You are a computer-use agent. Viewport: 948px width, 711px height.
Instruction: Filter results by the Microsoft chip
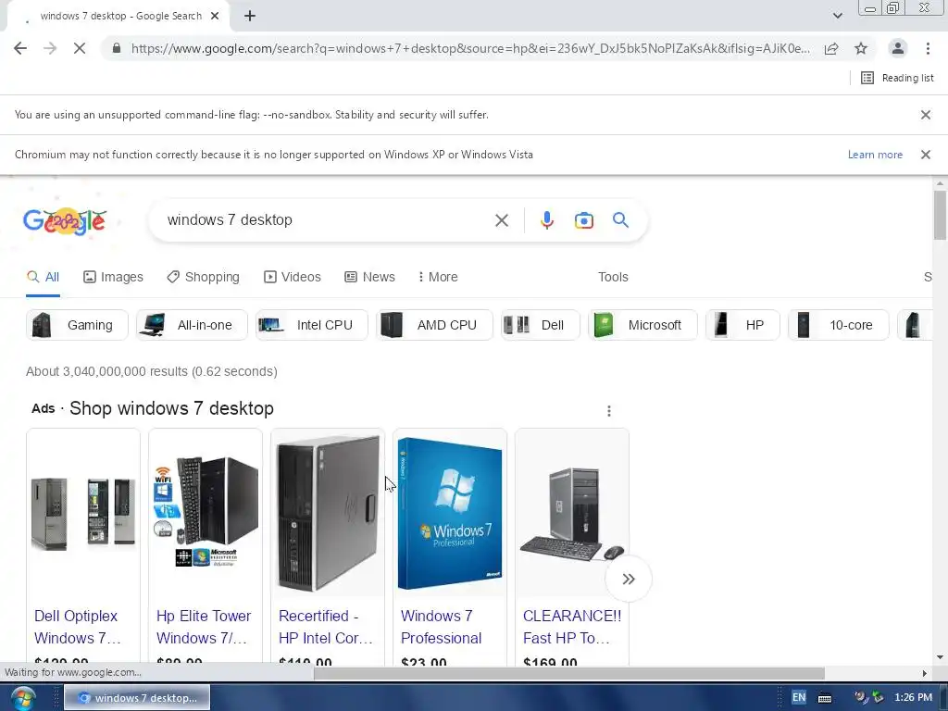pyautogui.click(x=642, y=325)
